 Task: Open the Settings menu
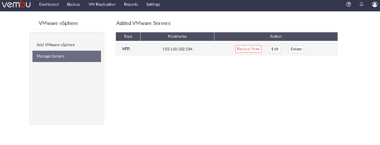153,4
